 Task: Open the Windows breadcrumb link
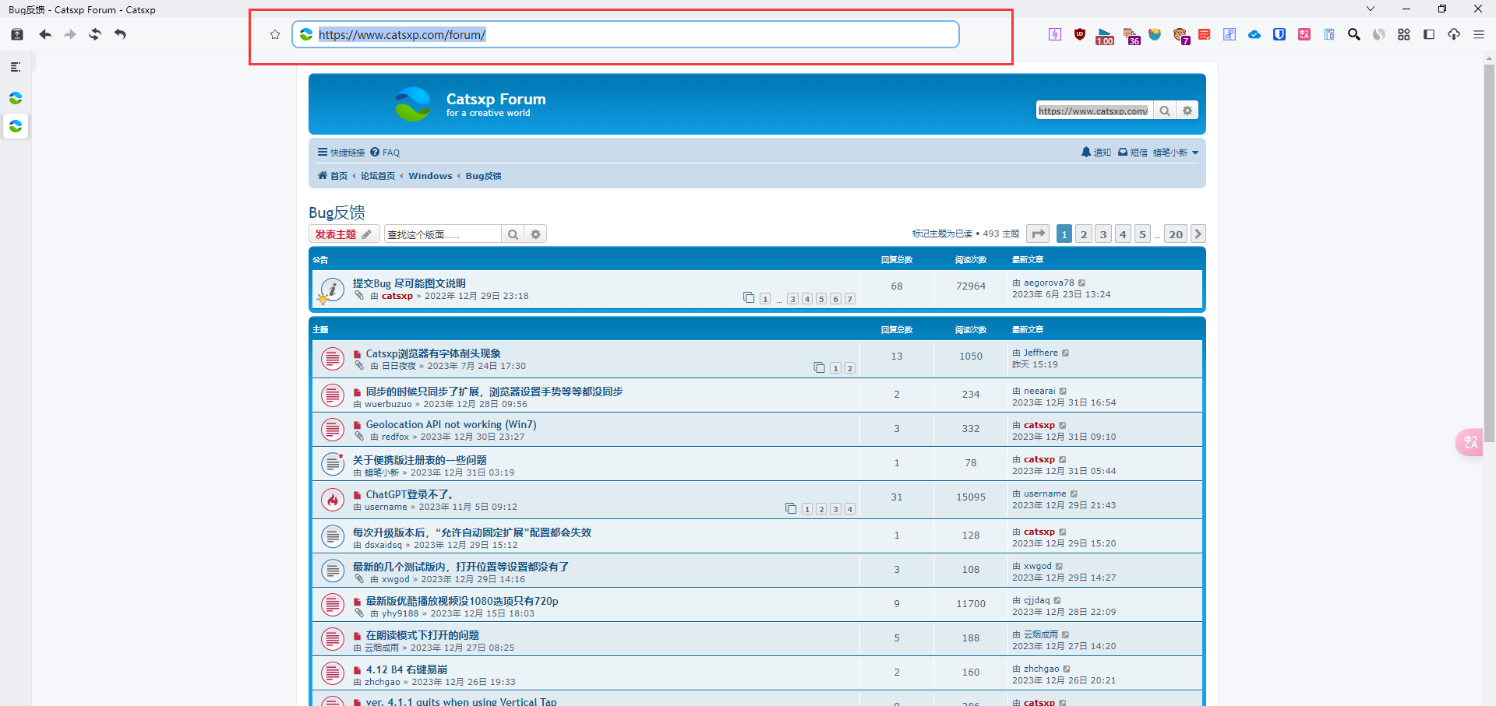[430, 176]
